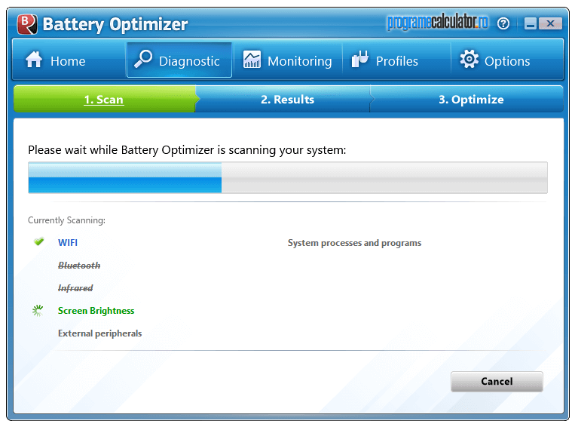Viewport: 575px width, 427px height.
Task: Click the struck-through Infrared item
Action: point(75,288)
